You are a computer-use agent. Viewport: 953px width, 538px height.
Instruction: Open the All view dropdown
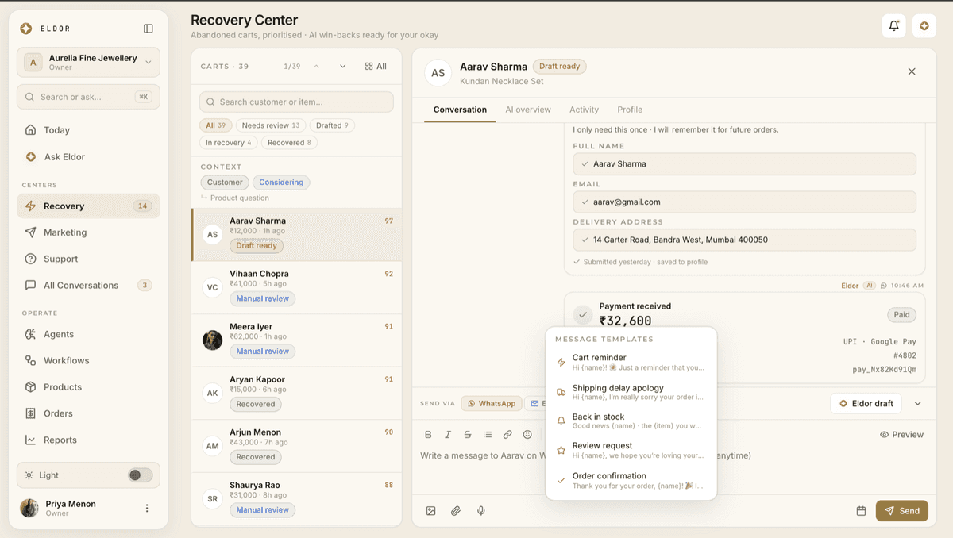(376, 67)
